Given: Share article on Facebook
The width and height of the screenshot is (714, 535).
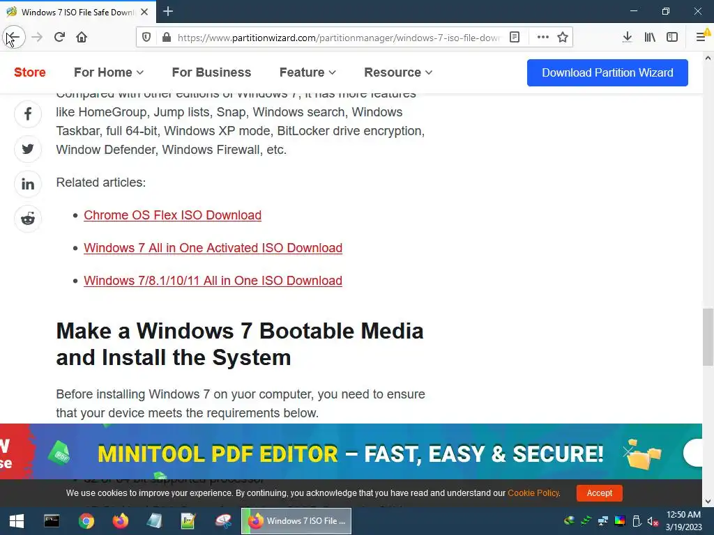Looking at the screenshot, I should (28, 114).
